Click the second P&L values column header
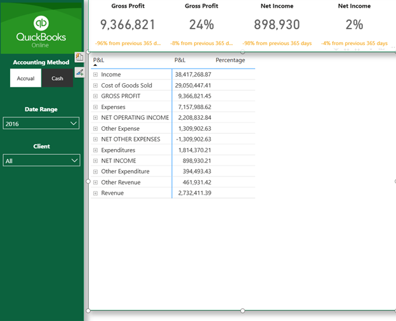The height and width of the screenshot is (321, 396). (180, 60)
